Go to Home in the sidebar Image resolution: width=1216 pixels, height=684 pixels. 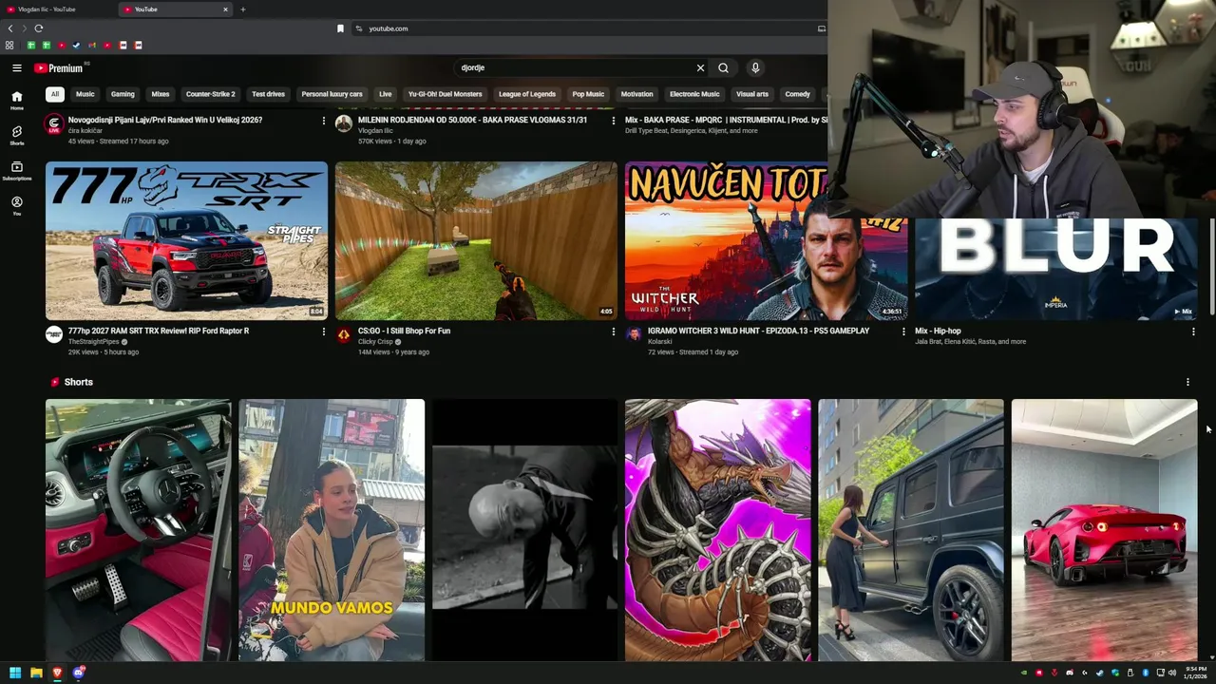tap(16, 101)
